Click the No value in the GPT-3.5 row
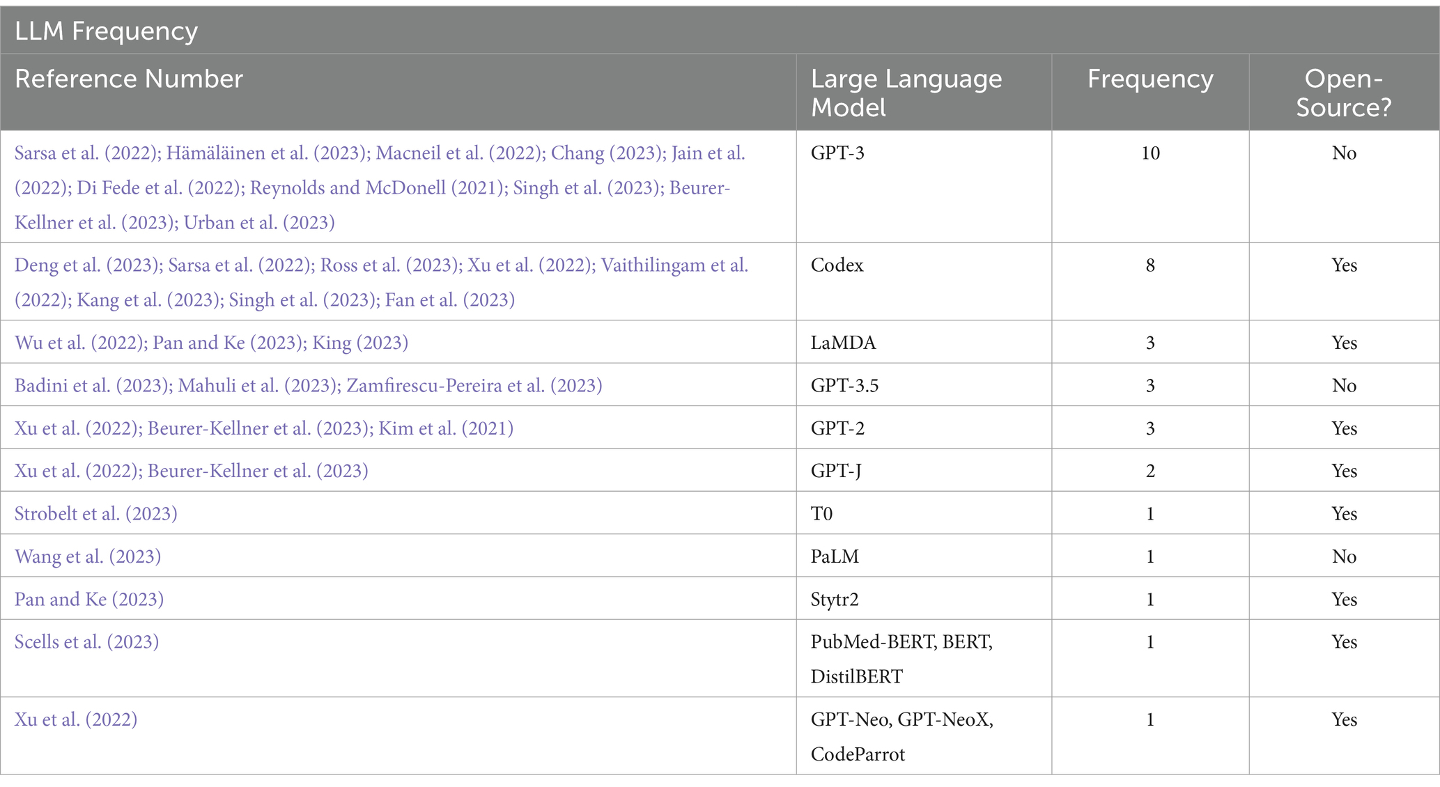Viewport: 1440px width, 787px height. pyautogui.click(x=1344, y=386)
